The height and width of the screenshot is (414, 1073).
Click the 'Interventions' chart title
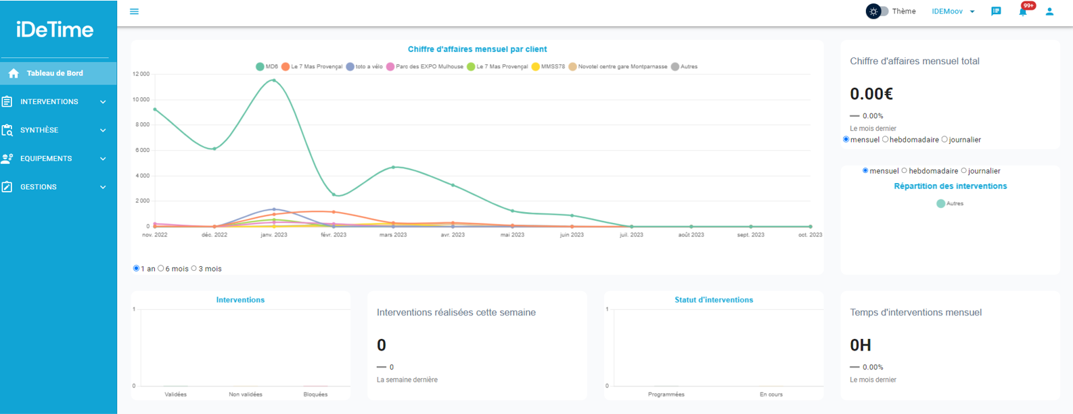240,300
